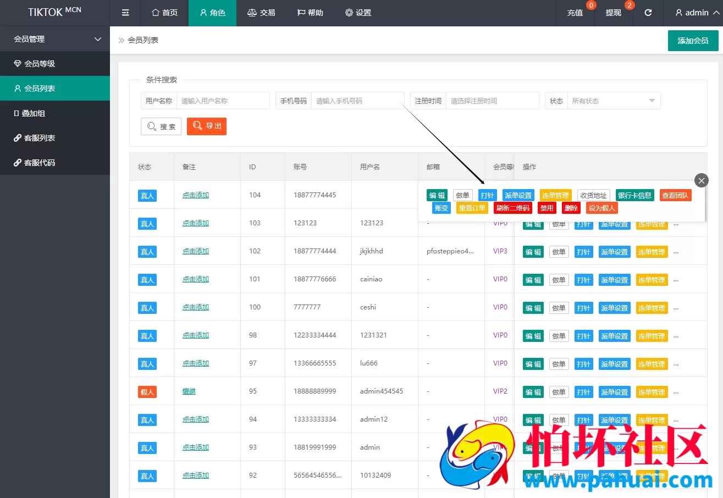Click the 添加会员 button
The height and width of the screenshot is (498, 723).
tap(693, 41)
